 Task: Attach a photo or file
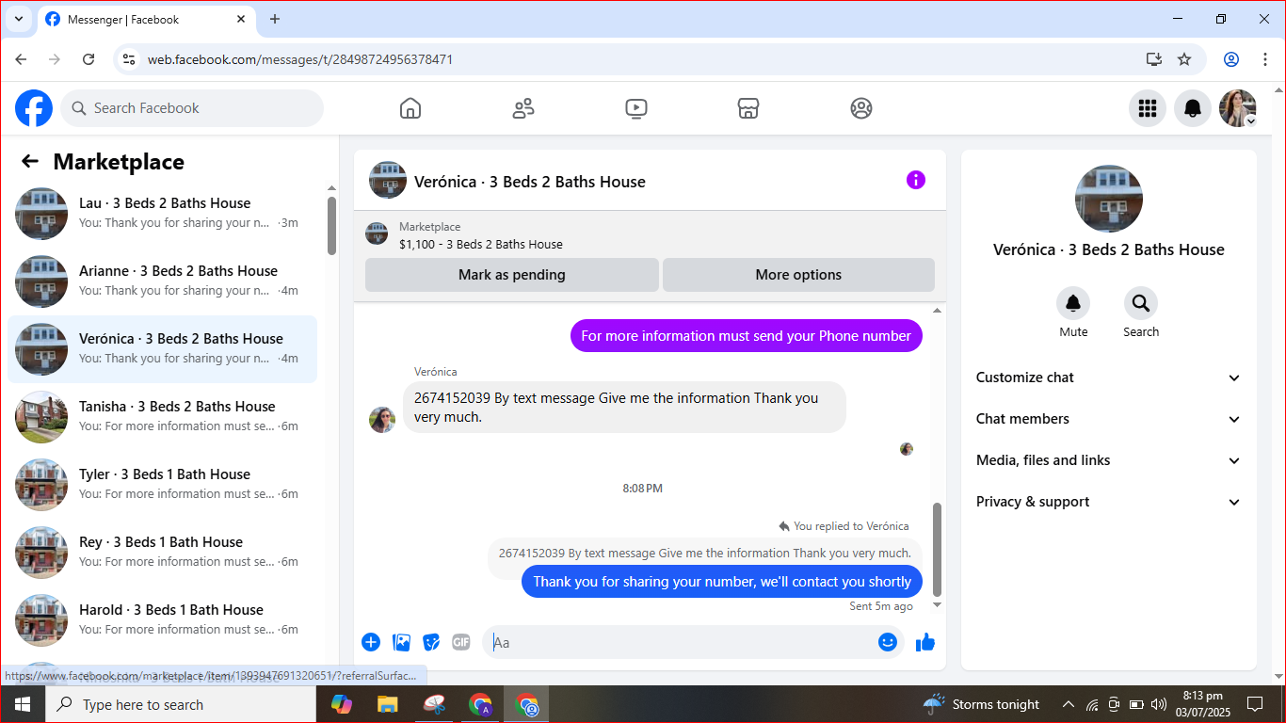pyautogui.click(x=402, y=642)
